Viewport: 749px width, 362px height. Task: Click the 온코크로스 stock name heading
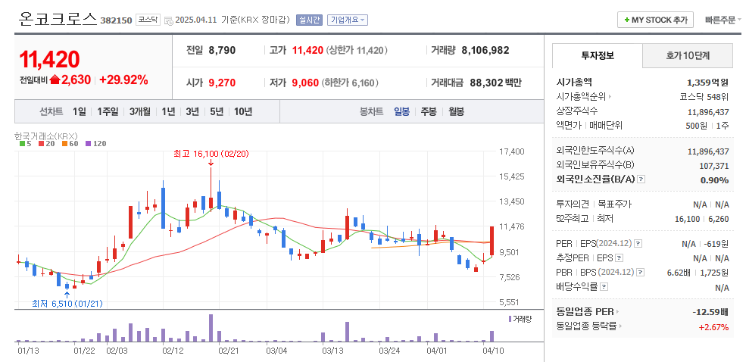point(58,20)
